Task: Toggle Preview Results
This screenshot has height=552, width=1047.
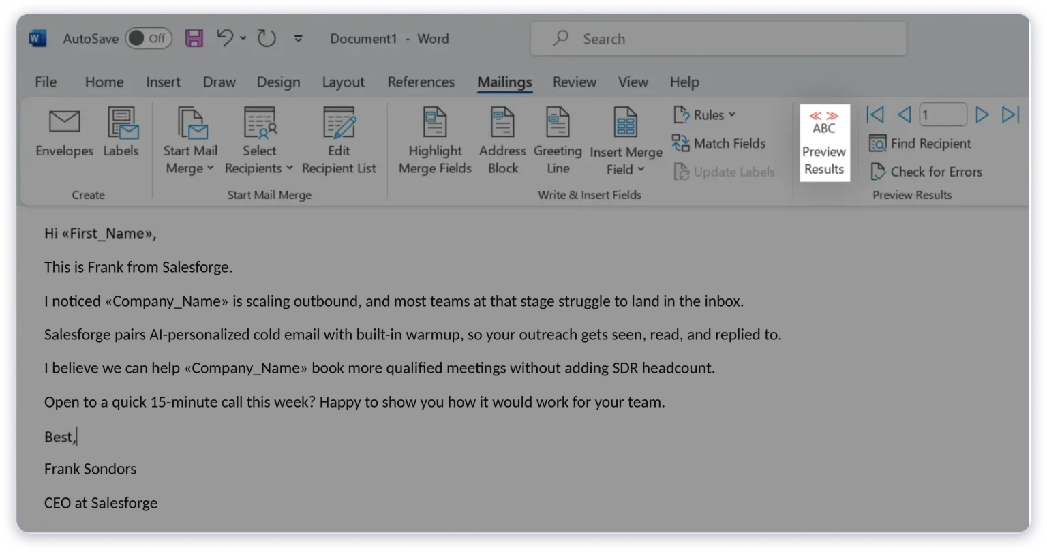Action: coord(824,142)
